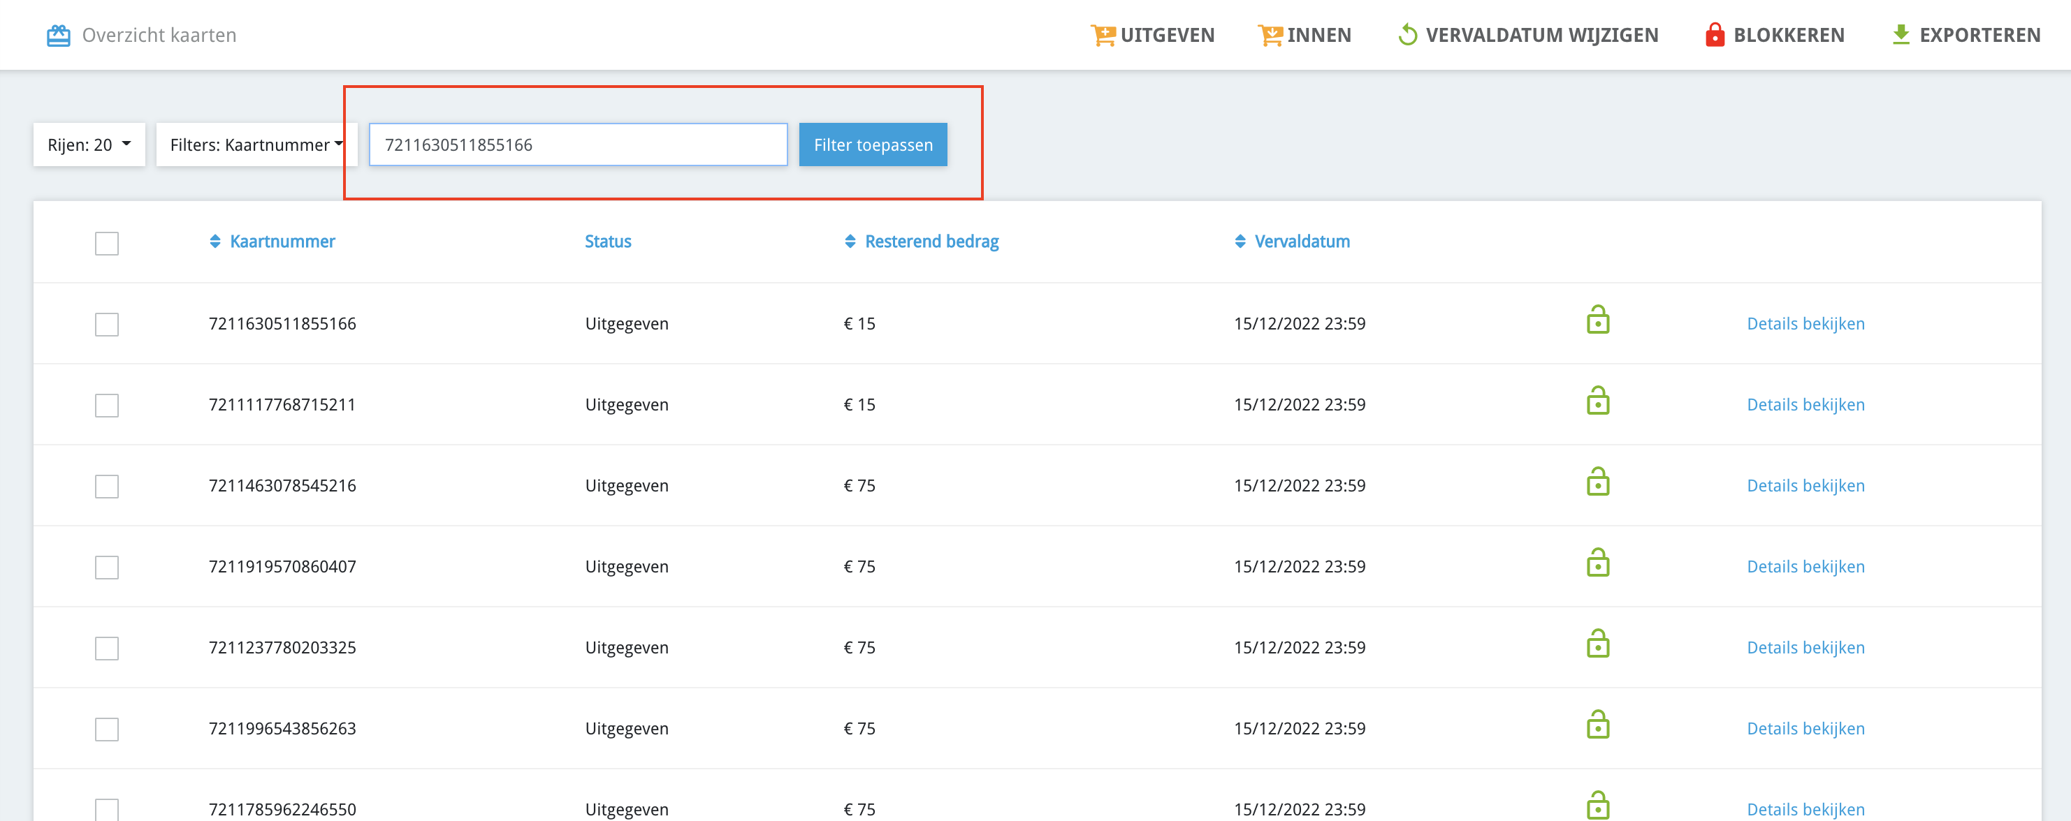Image resolution: width=2071 pixels, height=821 pixels.
Task: Select checkbox for card 7211919570860407
Action: 107,568
